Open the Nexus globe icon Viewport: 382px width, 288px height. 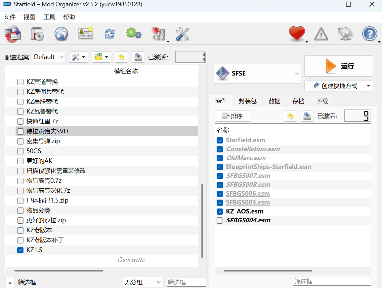point(61,34)
